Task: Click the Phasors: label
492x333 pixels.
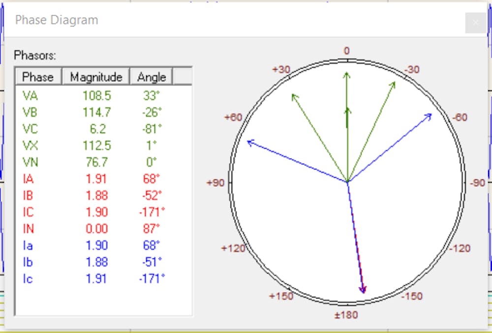Action: pos(35,55)
